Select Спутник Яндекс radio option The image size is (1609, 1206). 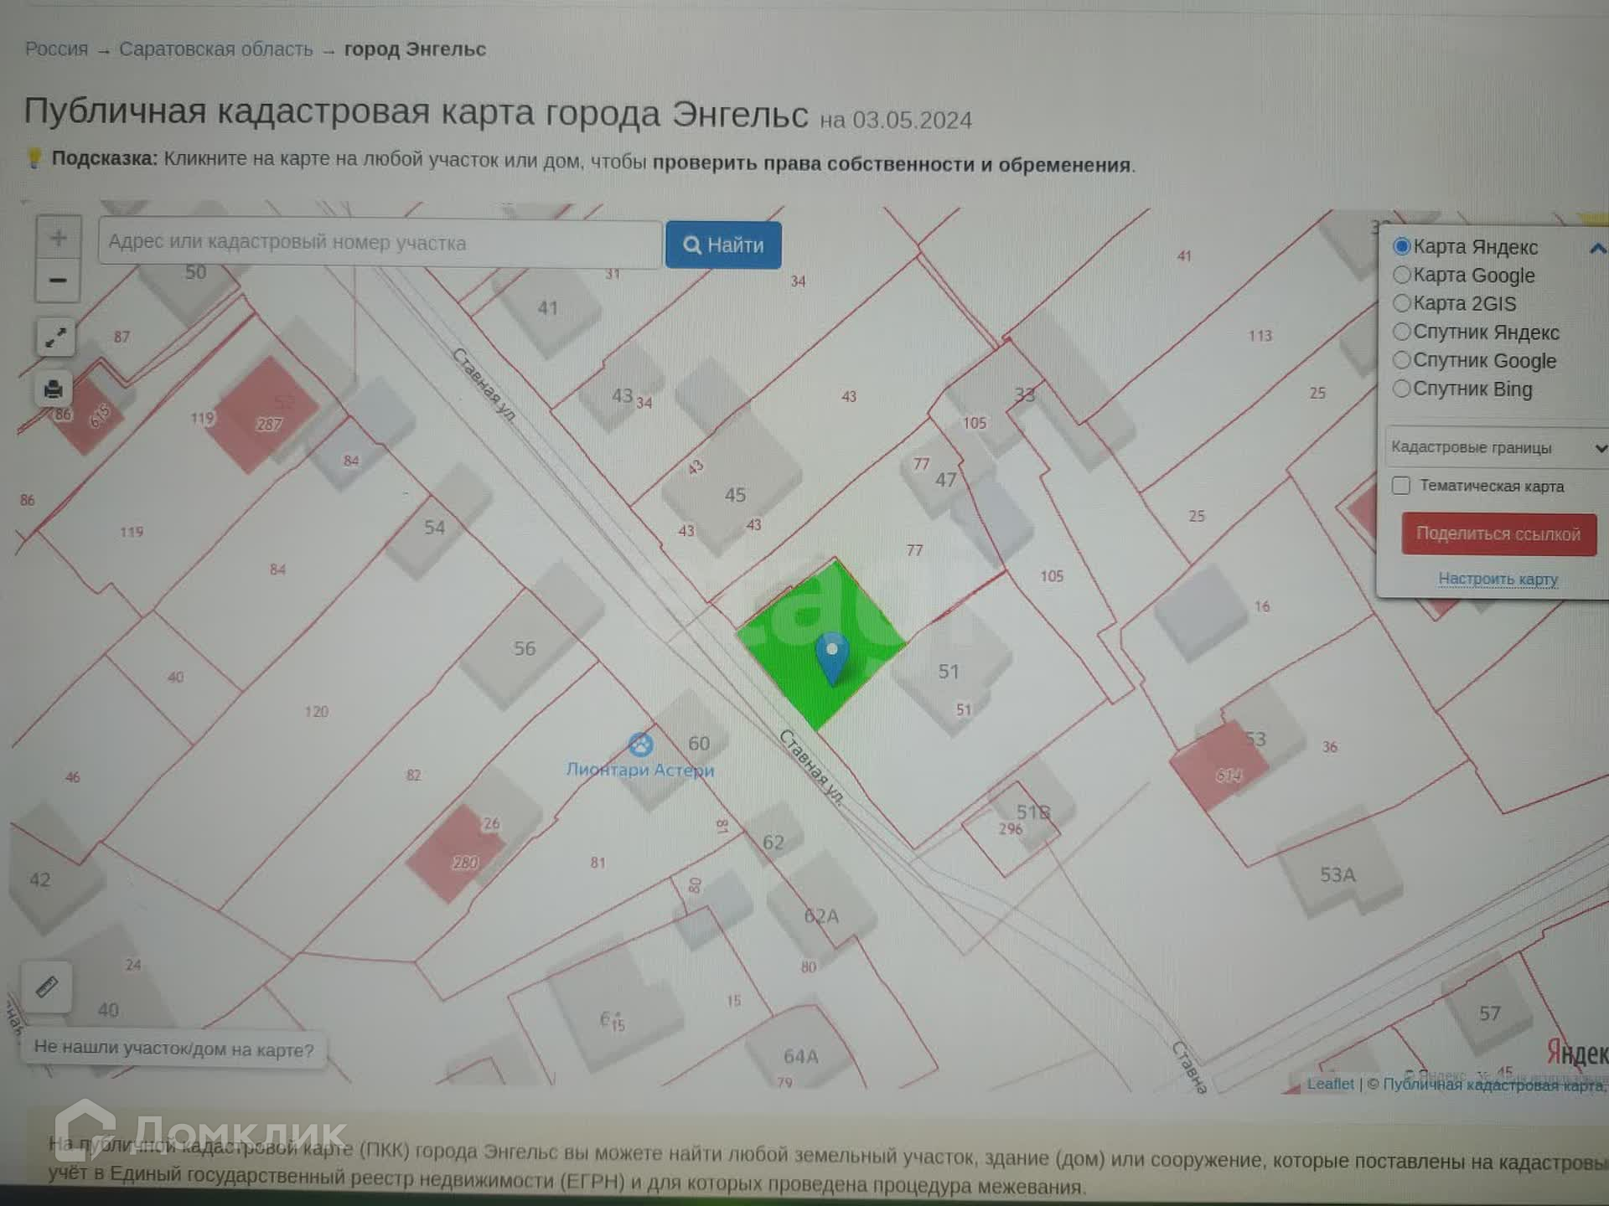(1402, 332)
